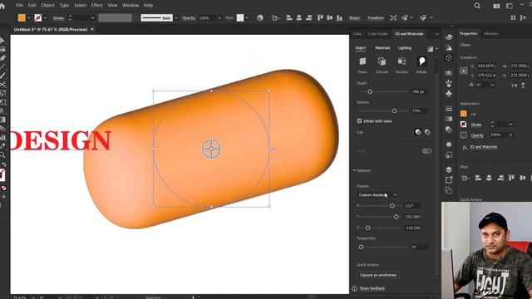The width and height of the screenshot is (532, 299).
Task: Open stroke weight dropdown in control bar
Action: 92,17
